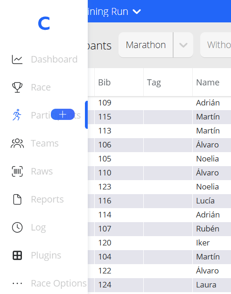Click the Race Options ellipsis icon
Viewport: 231px width, 294px height.
tap(17, 283)
